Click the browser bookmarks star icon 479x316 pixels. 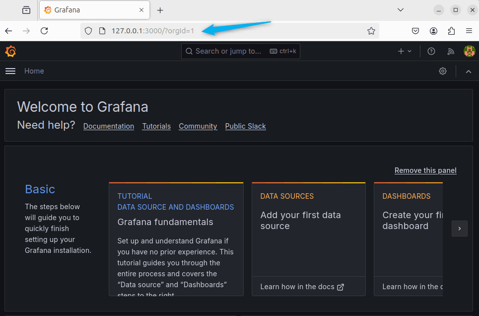point(371,31)
